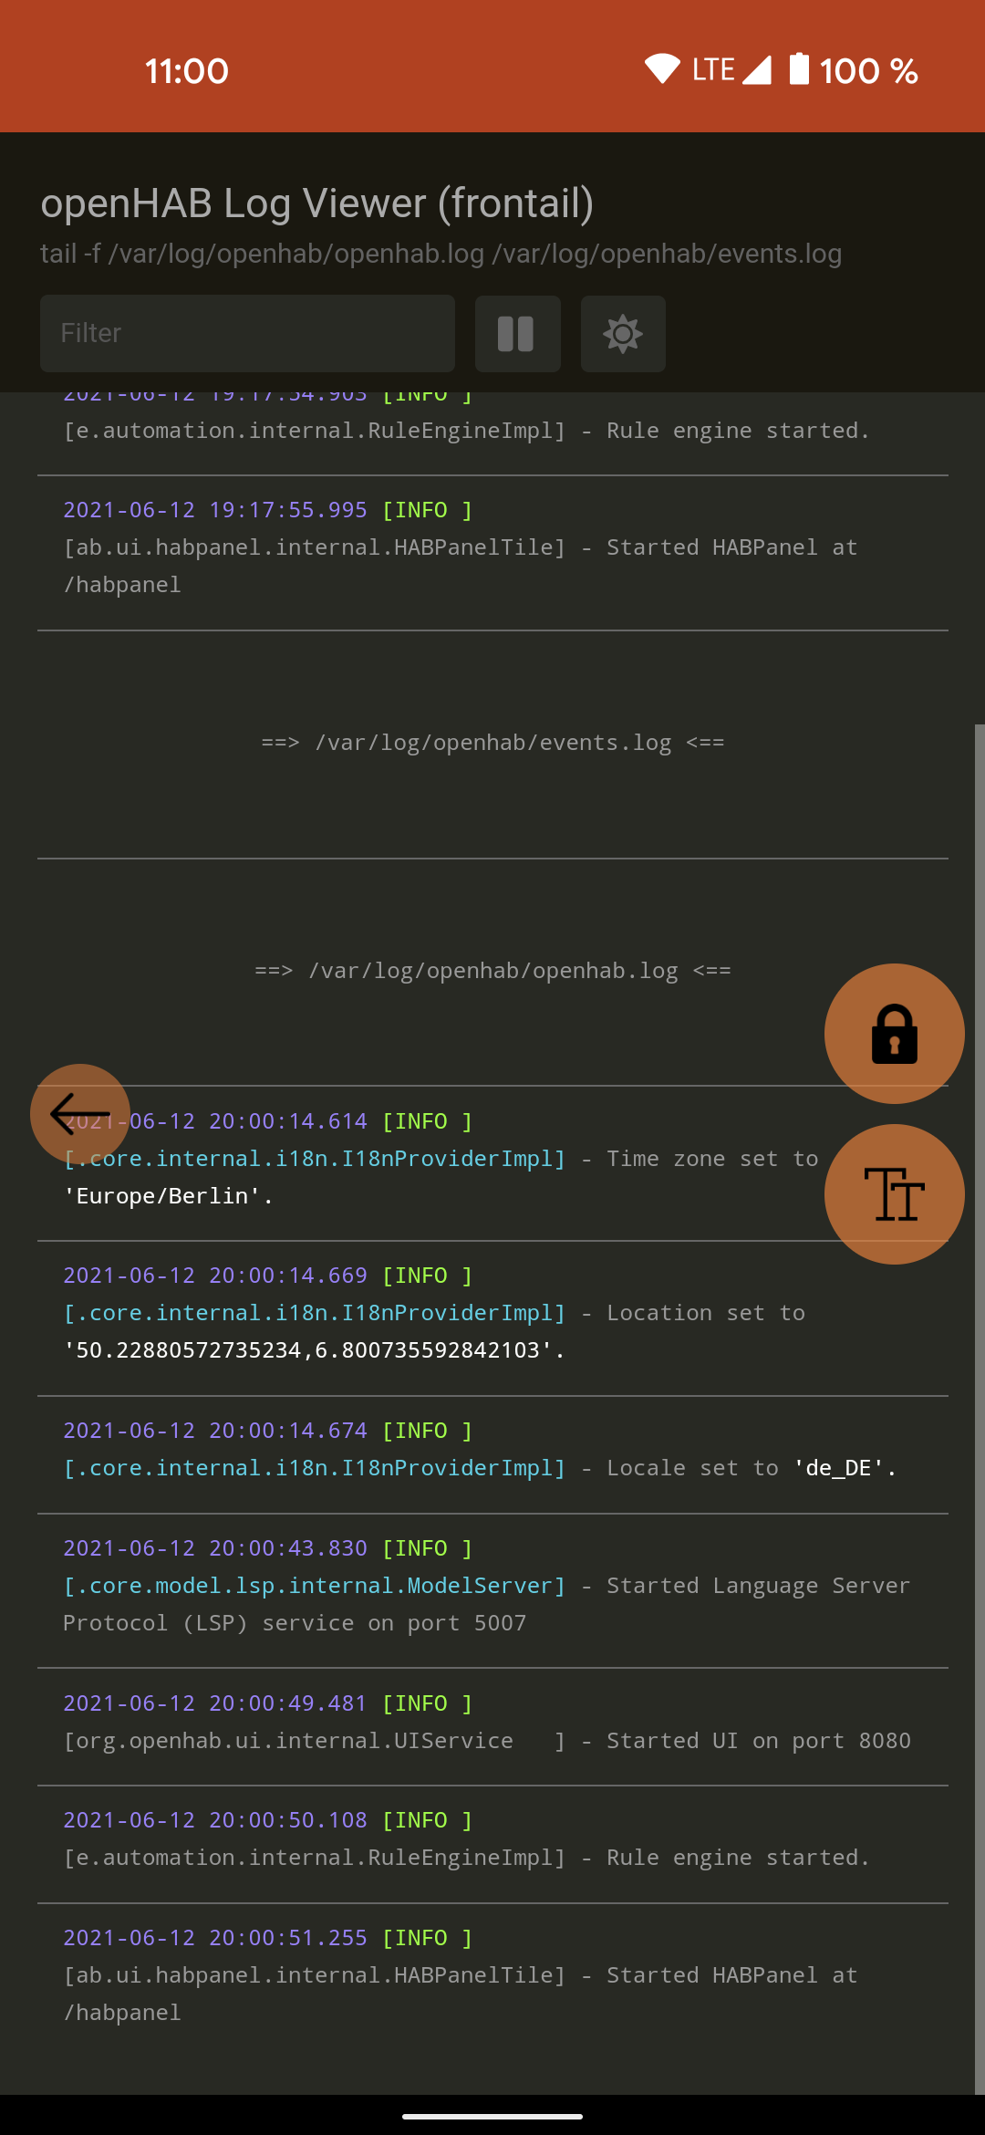985x2135 pixels.
Task: Select the openHAB Log Viewer (frontail) title
Action: click(317, 203)
